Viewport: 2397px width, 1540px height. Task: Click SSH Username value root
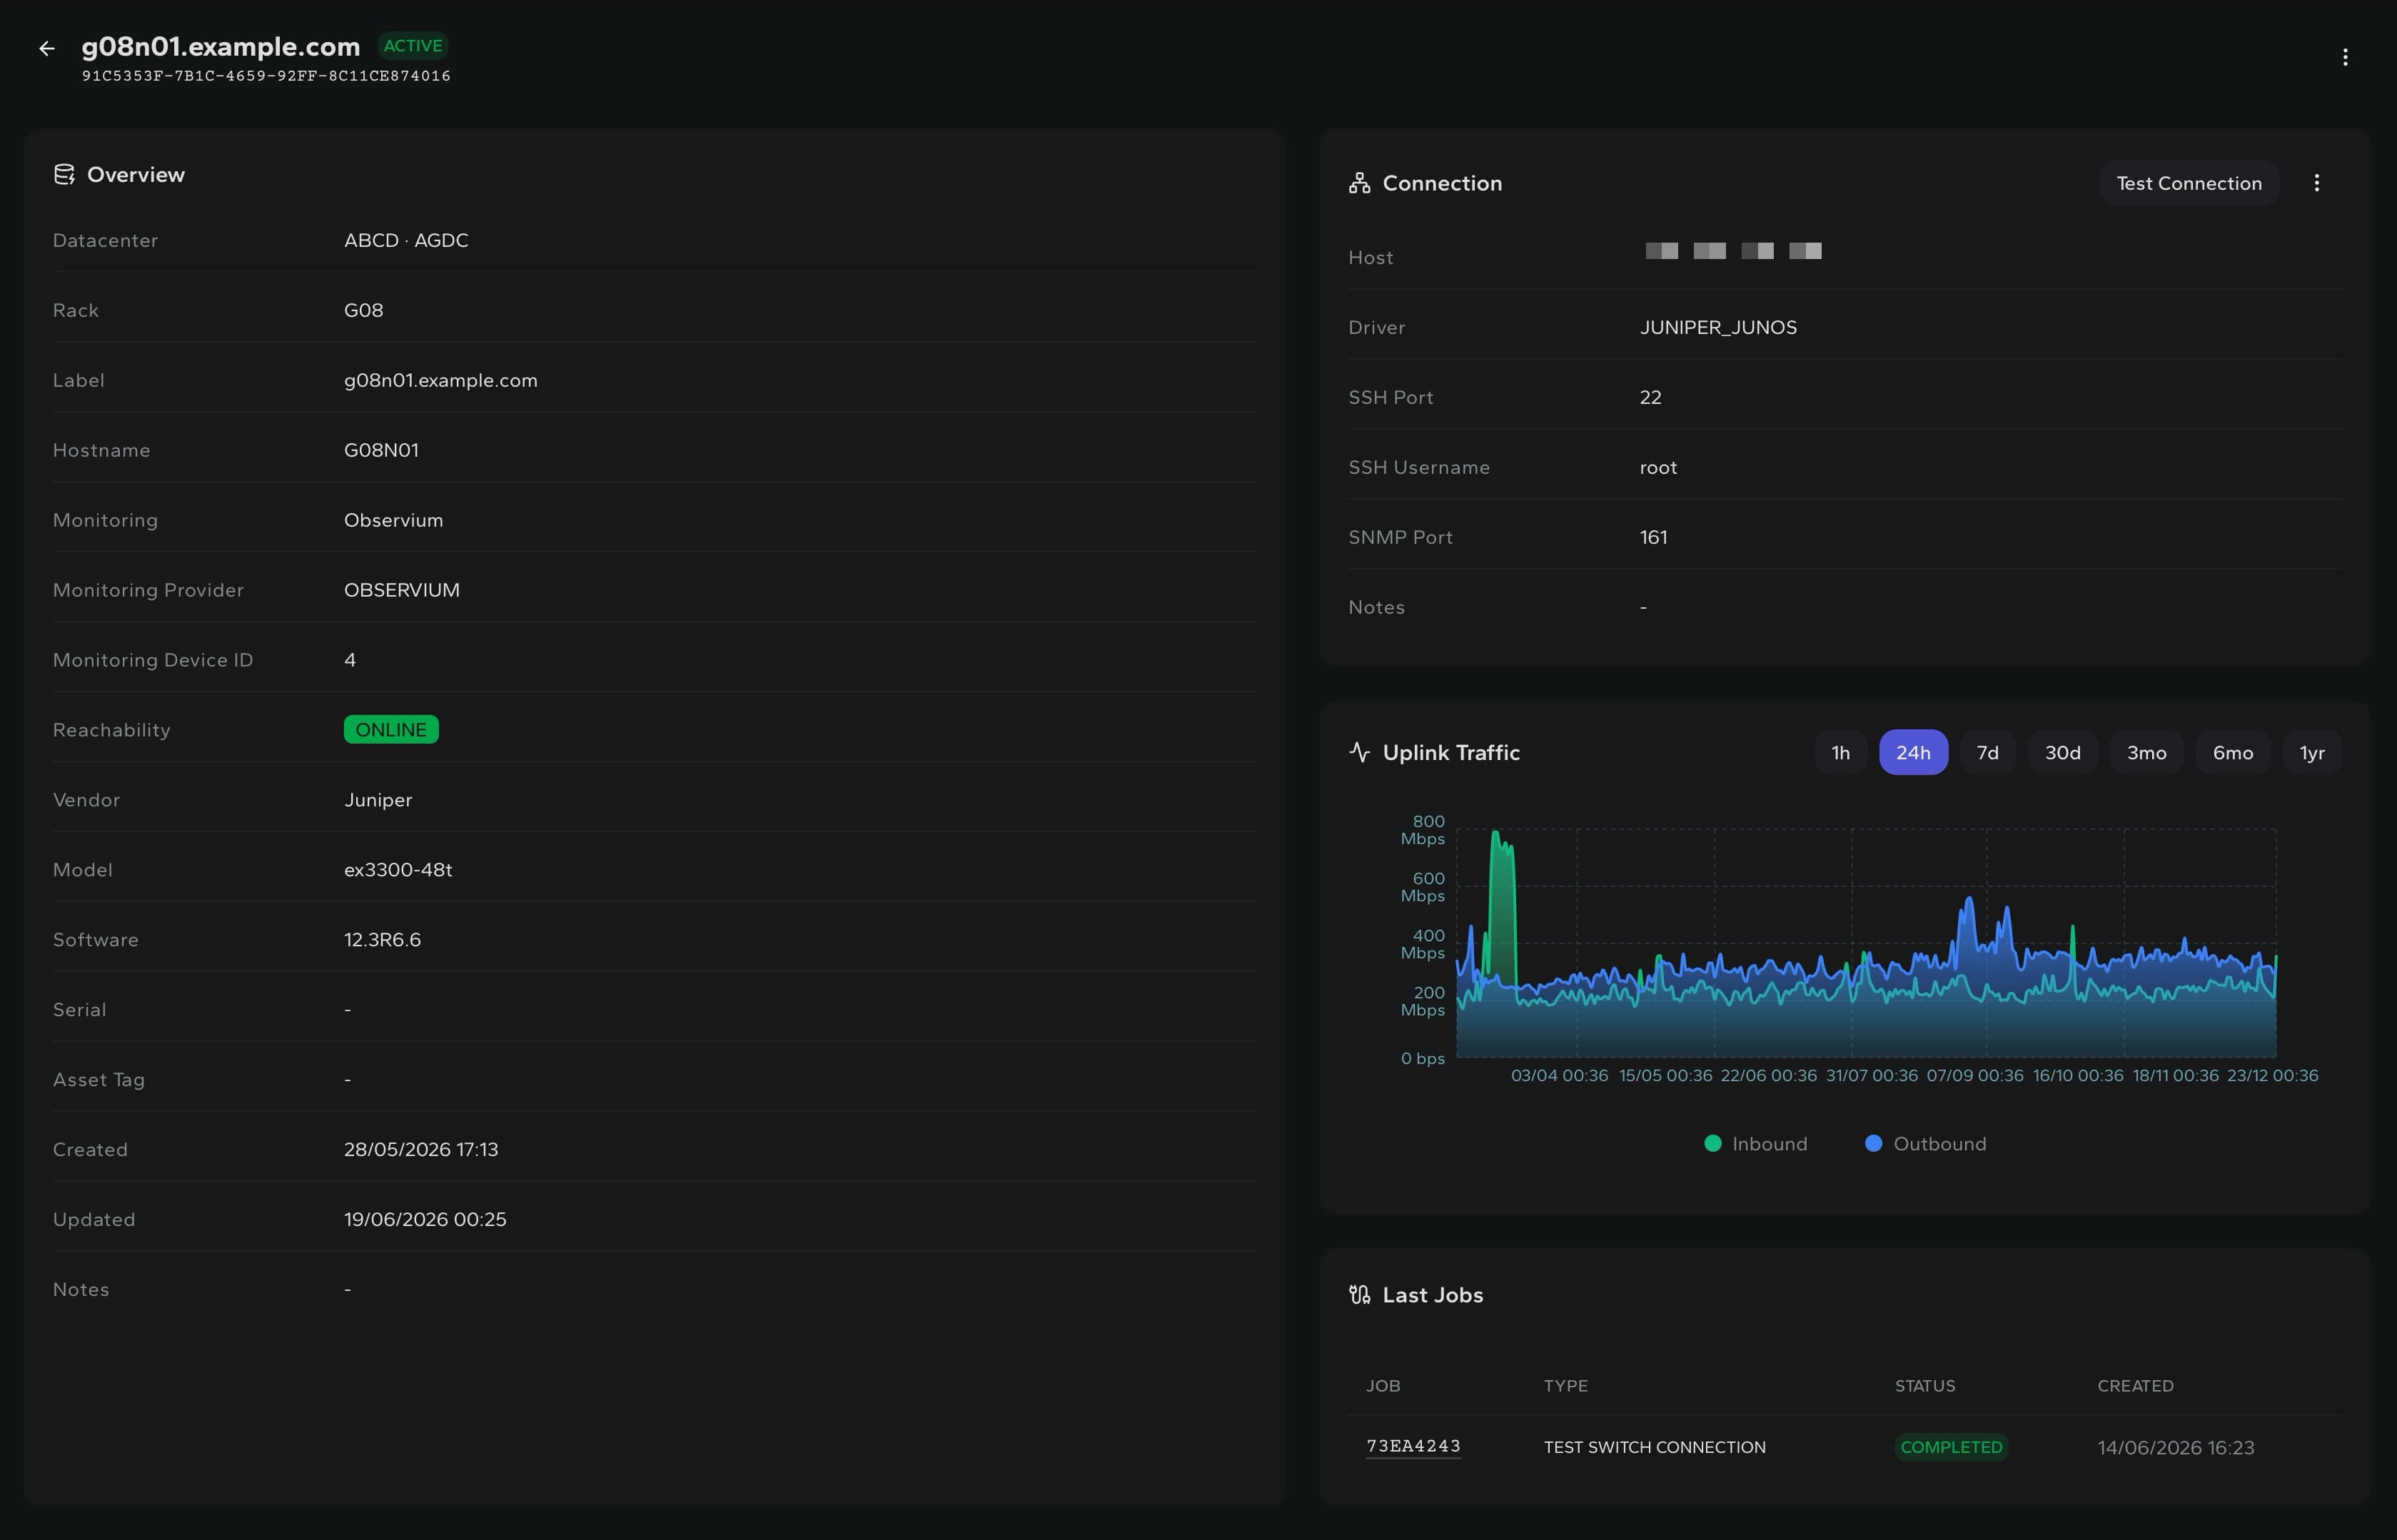[x=1658, y=468]
